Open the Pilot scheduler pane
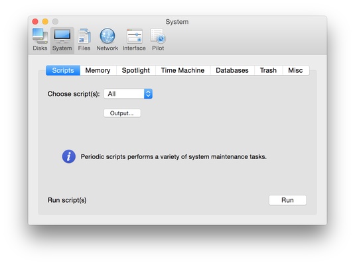The width and height of the screenshot is (355, 265). coord(158,40)
